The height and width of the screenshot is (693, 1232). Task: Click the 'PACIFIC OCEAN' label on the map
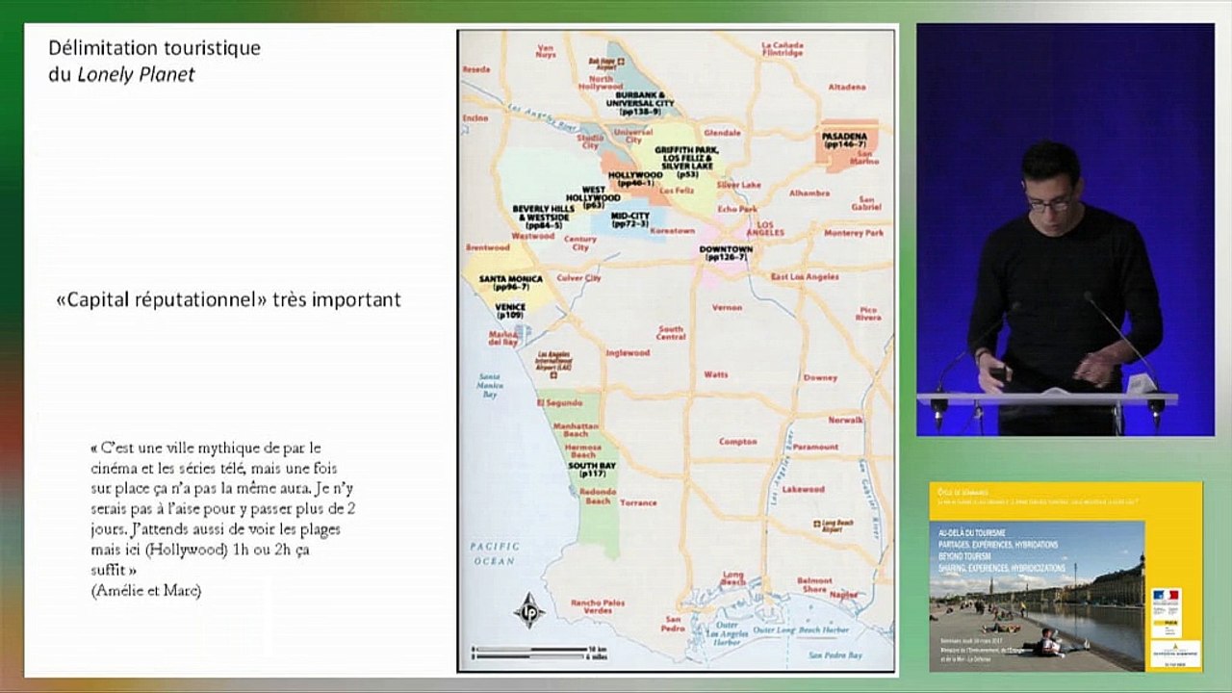click(x=495, y=553)
